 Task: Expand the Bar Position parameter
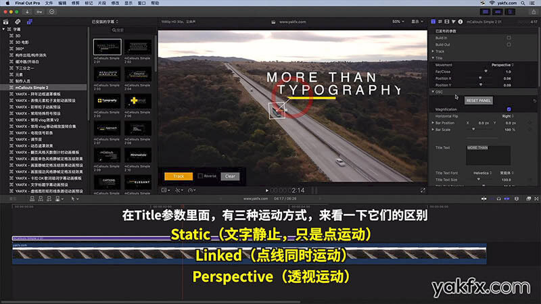point(433,123)
